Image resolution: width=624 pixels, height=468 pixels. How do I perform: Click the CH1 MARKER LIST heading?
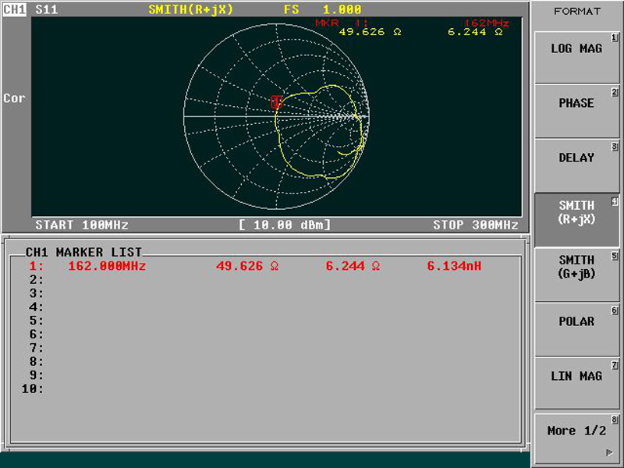click(x=83, y=252)
